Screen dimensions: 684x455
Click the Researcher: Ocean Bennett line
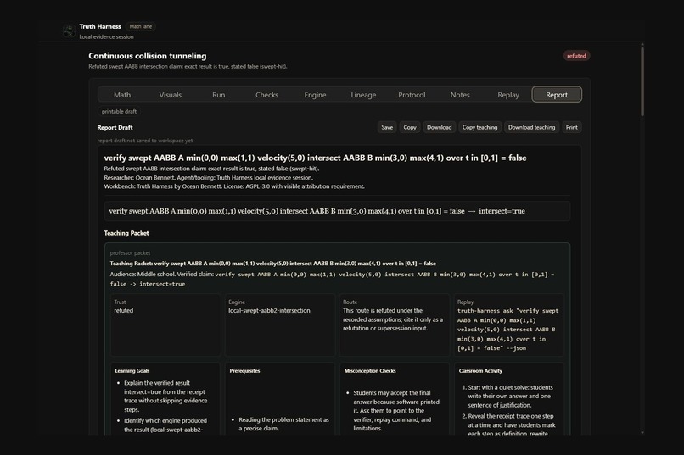[x=208, y=178]
